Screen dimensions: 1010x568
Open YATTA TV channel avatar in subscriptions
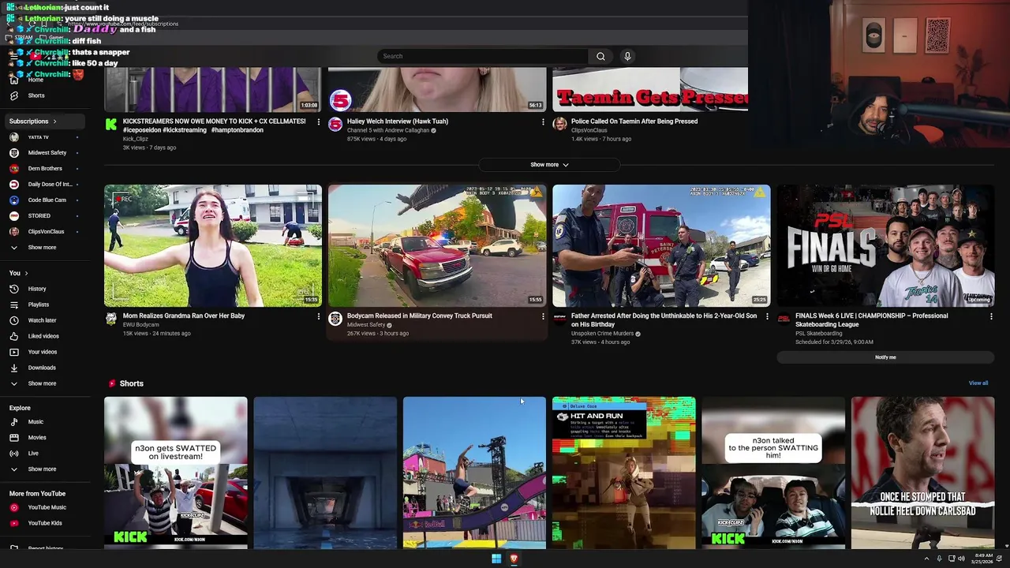(13, 137)
